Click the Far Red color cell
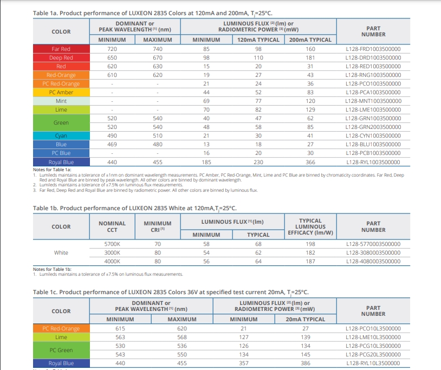 click(x=61, y=49)
